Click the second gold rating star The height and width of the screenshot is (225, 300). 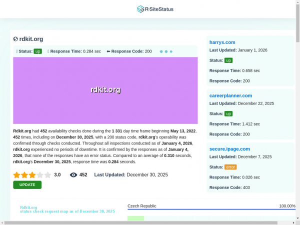[24, 175]
